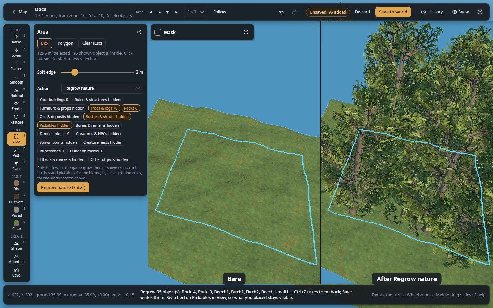Select the Area edit tool
The width and height of the screenshot is (493, 308).
(16, 139)
